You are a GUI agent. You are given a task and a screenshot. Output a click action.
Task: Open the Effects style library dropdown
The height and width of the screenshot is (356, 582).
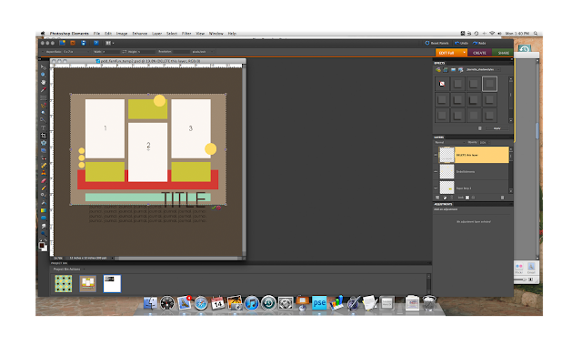point(483,70)
